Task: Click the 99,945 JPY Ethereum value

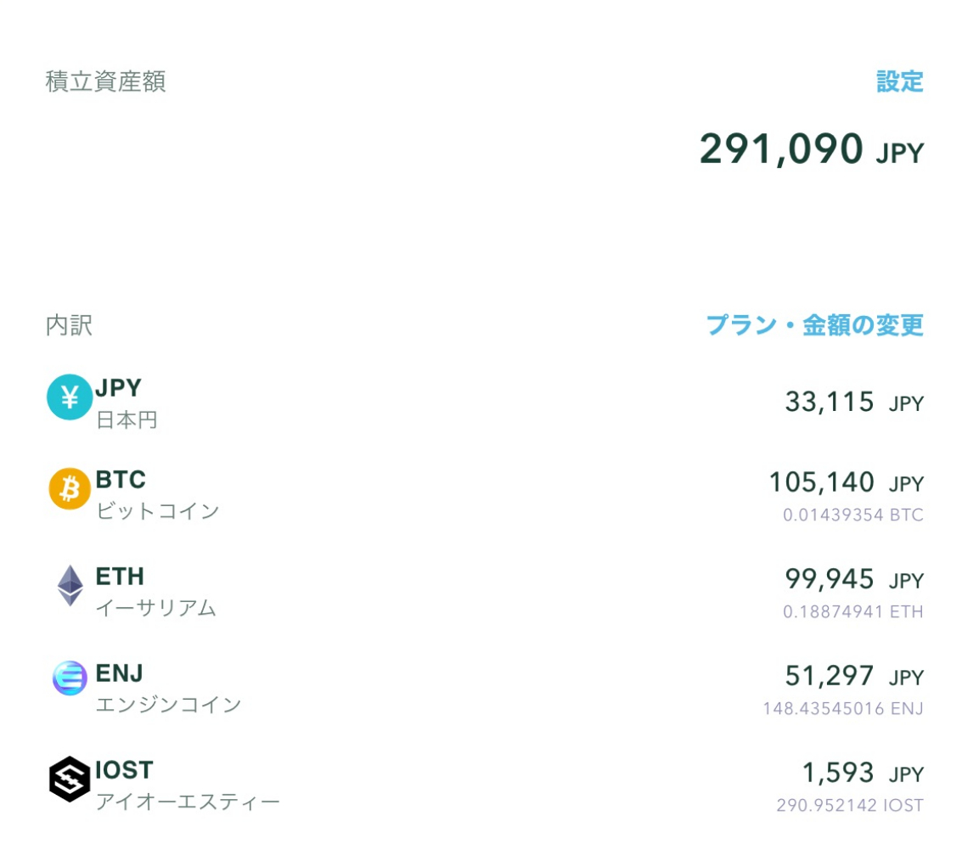Action: 852,580
